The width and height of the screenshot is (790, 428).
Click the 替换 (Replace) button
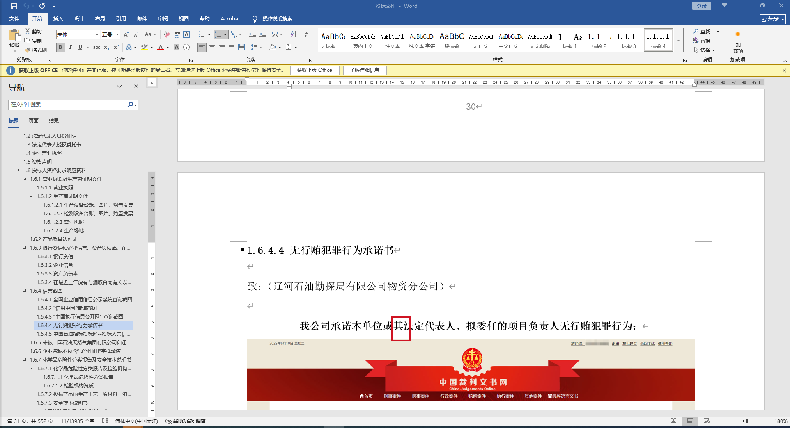pyautogui.click(x=702, y=41)
